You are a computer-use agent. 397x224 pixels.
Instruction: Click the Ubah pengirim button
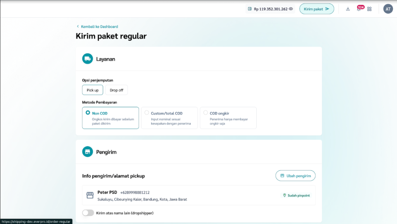[295, 176]
